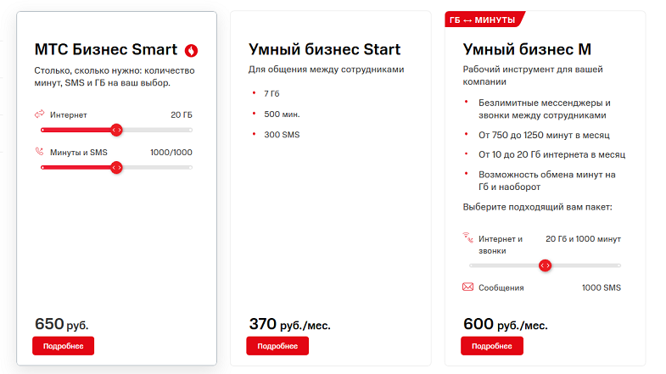This screenshot has width=666, height=374.
Task: Open Подробнее for Умный бизнес Start
Action: (x=277, y=346)
